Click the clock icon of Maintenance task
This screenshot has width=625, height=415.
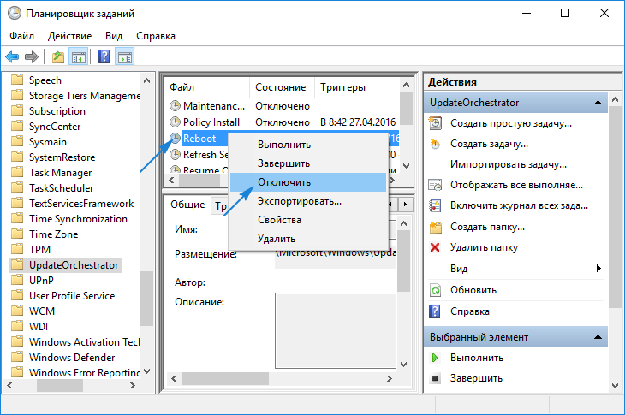coord(175,106)
